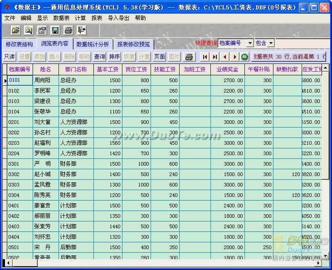Image resolution: width=332 pixels, height=270 pixels.
Task: Click the floppy disk save icon
Action: 55,30
